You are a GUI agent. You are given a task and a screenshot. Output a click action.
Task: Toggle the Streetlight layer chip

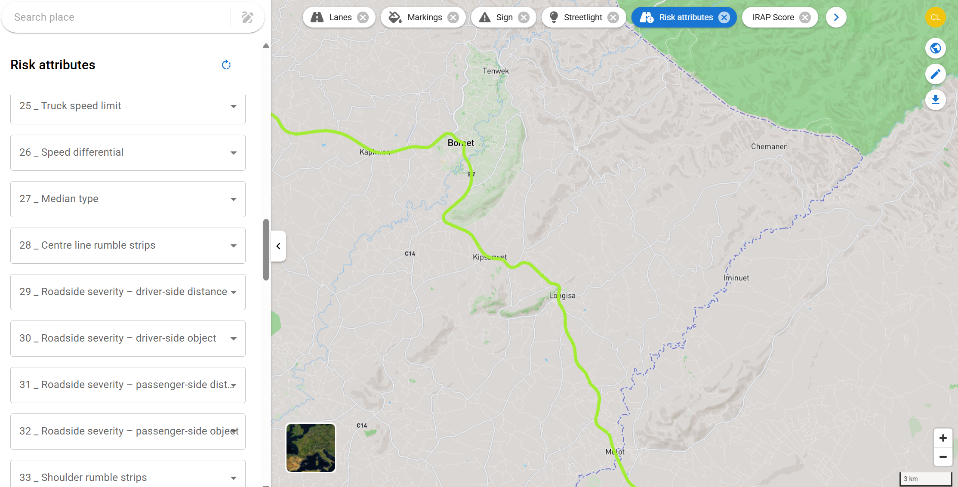[583, 17]
